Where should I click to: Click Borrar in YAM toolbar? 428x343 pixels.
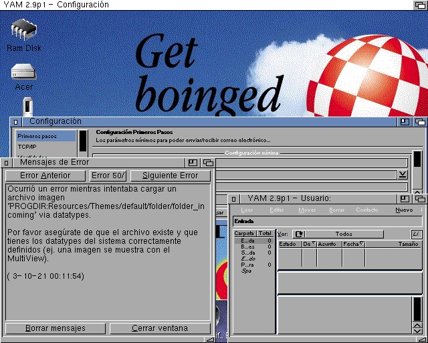(x=336, y=210)
